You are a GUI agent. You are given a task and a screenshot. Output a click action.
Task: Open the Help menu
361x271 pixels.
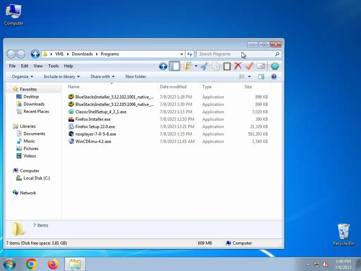coord(68,66)
